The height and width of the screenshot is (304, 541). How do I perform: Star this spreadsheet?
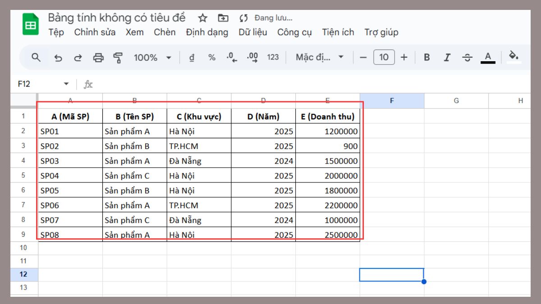202,18
